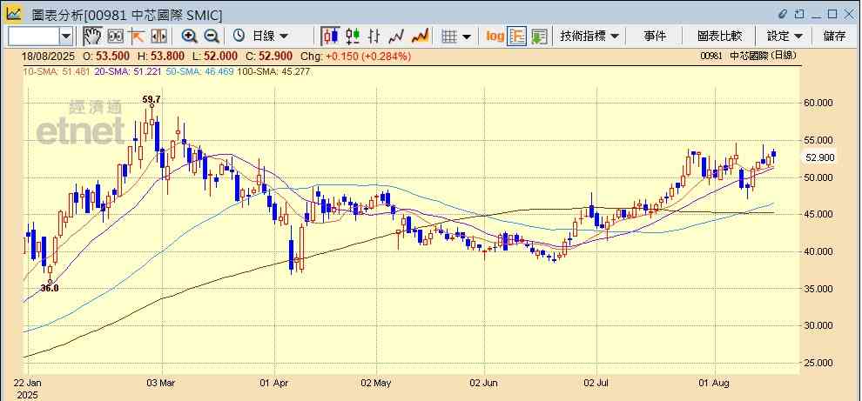Expand the grid options dropdown arrow
The height and width of the screenshot is (401, 862).
pyautogui.click(x=467, y=37)
